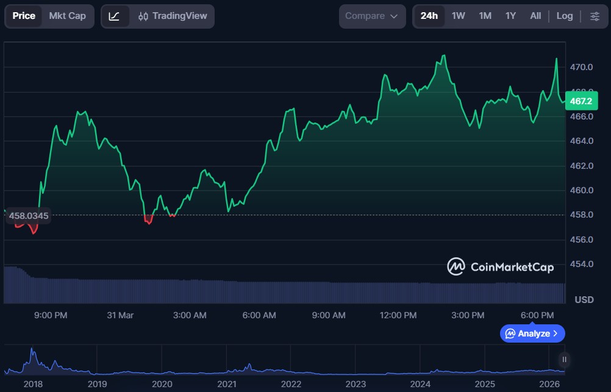The height and width of the screenshot is (392, 611).
Task: Expand Analyze via its right chevron
Action: (555, 333)
